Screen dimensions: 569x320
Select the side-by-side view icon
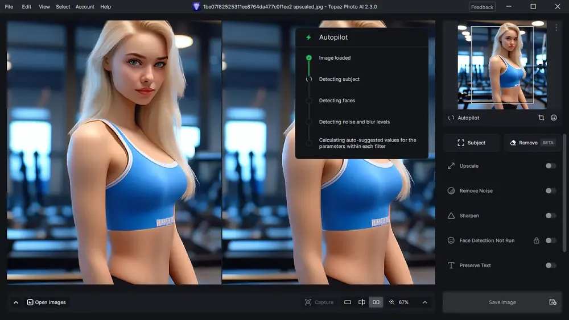(x=376, y=302)
